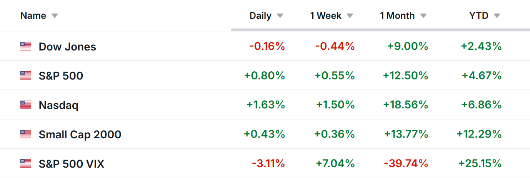Open the Dow Jones index link
The image size is (530, 178).
point(67,47)
